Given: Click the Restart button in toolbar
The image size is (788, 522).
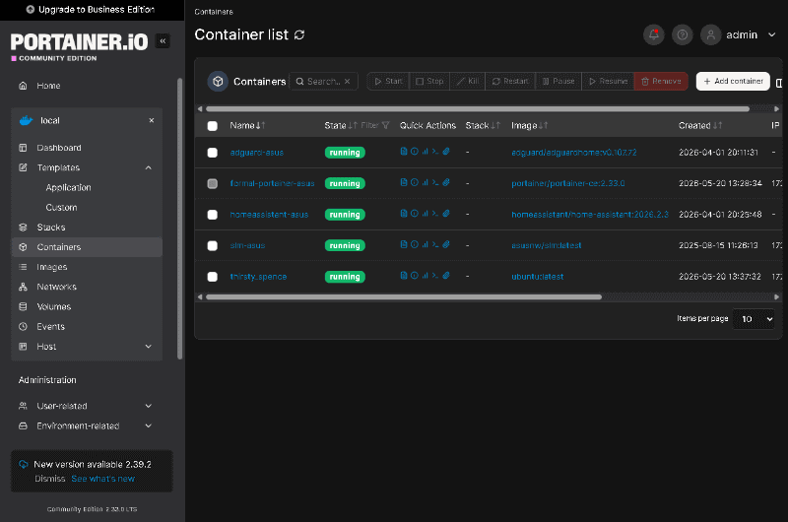Looking at the screenshot, I should 510,81.
